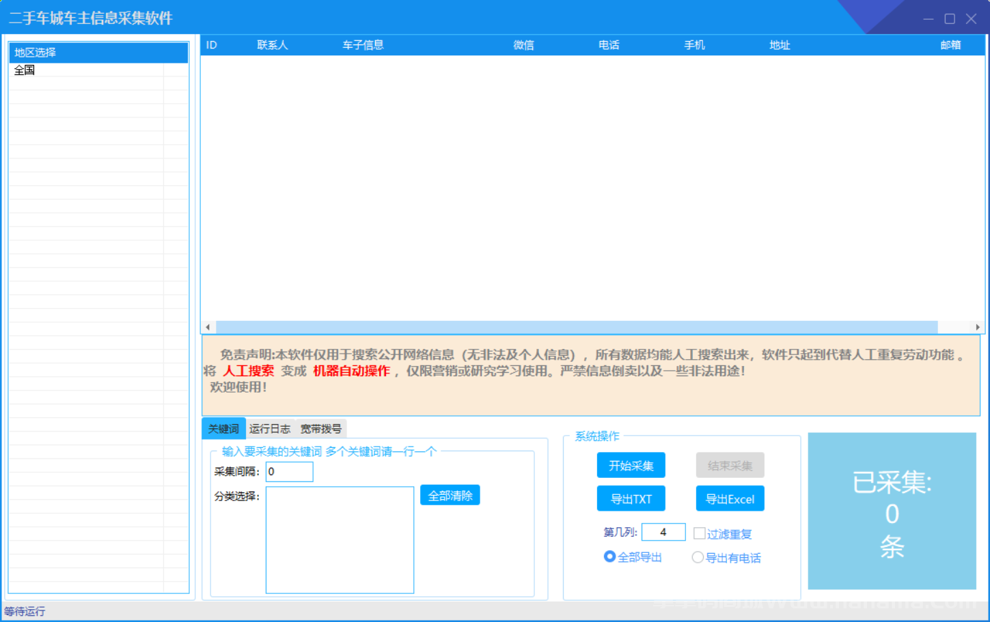Click the 结束采集 button
Screen dimensions: 990x622
click(729, 465)
